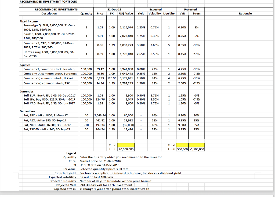Click the Currencies section heading
275x197 pixels.
tap(27, 91)
